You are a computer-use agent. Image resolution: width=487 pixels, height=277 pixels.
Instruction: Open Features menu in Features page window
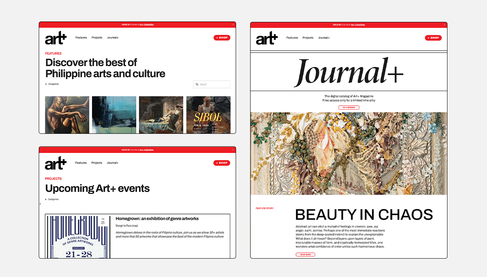[x=81, y=38]
